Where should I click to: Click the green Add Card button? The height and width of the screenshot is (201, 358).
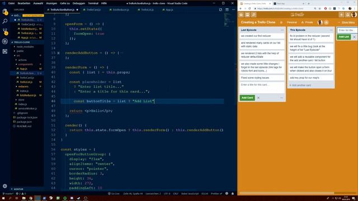pyautogui.click(x=247, y=98)
